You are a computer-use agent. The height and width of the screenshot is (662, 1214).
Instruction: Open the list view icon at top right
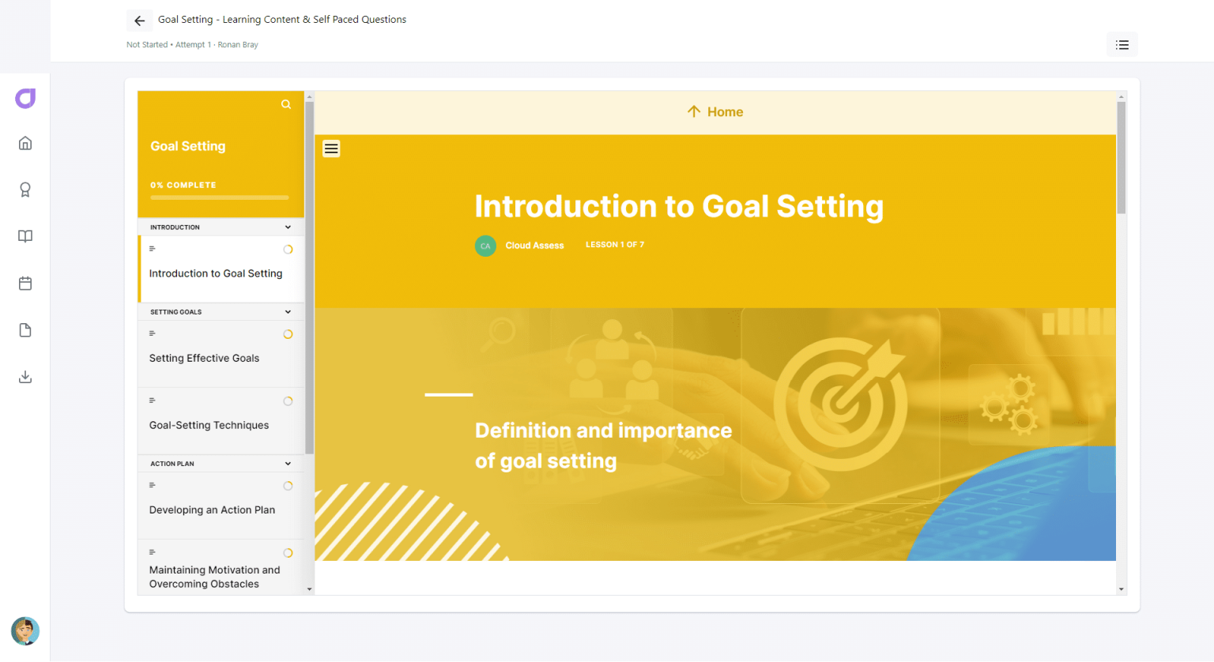(1122, 45)
